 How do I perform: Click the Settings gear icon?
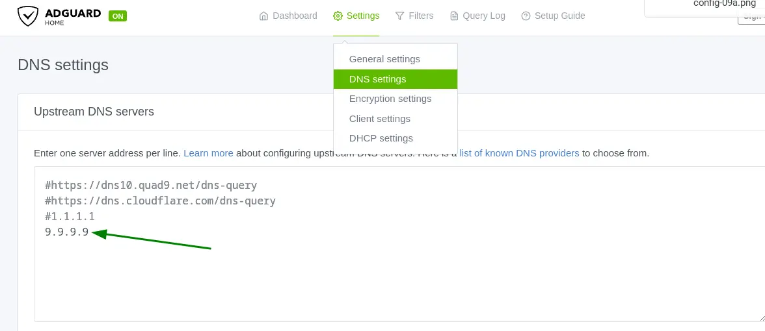[x=338, y=16]
